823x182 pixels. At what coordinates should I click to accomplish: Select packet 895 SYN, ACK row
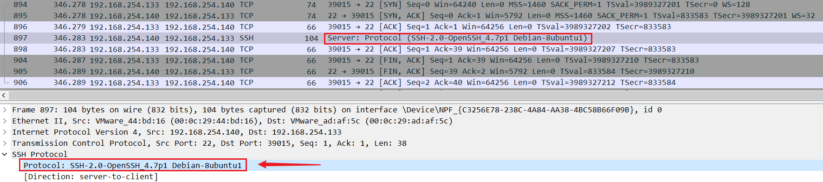411,16
